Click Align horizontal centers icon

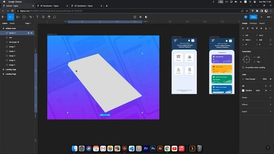[247, 28]
